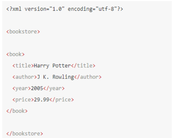
Task: Click the closing </year> tag
Action: [x=54, y=88]
